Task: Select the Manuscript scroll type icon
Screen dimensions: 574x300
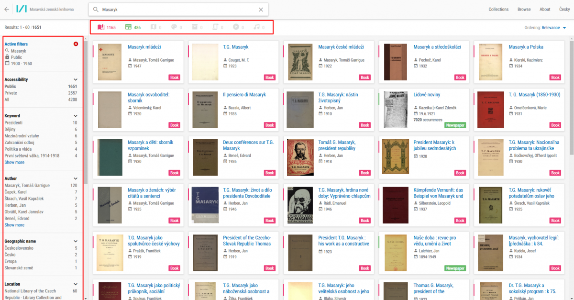Action: click(x=215, y=27)
